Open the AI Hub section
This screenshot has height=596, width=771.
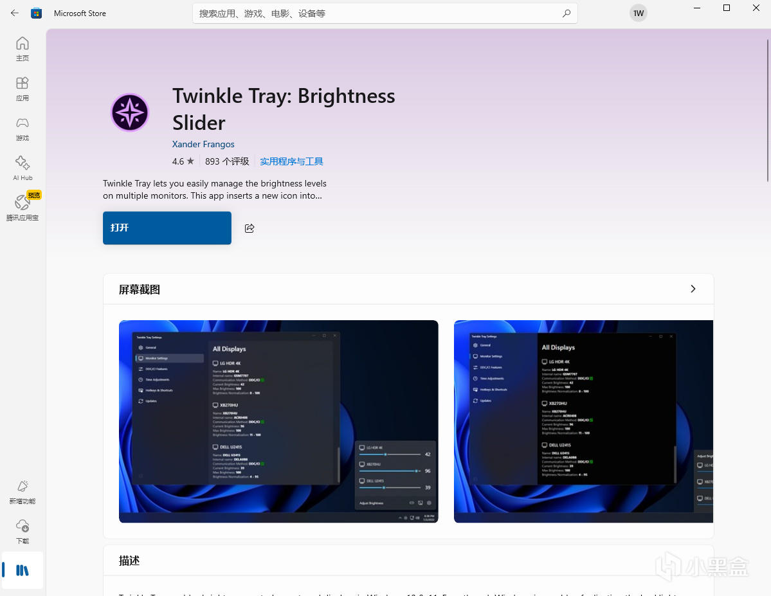pos(23,168)
